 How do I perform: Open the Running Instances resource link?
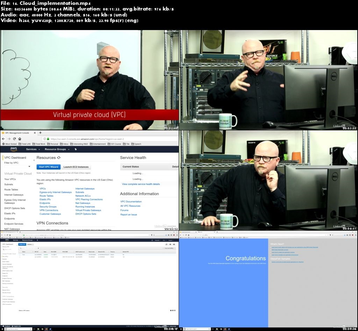click(x=85, y=207)
